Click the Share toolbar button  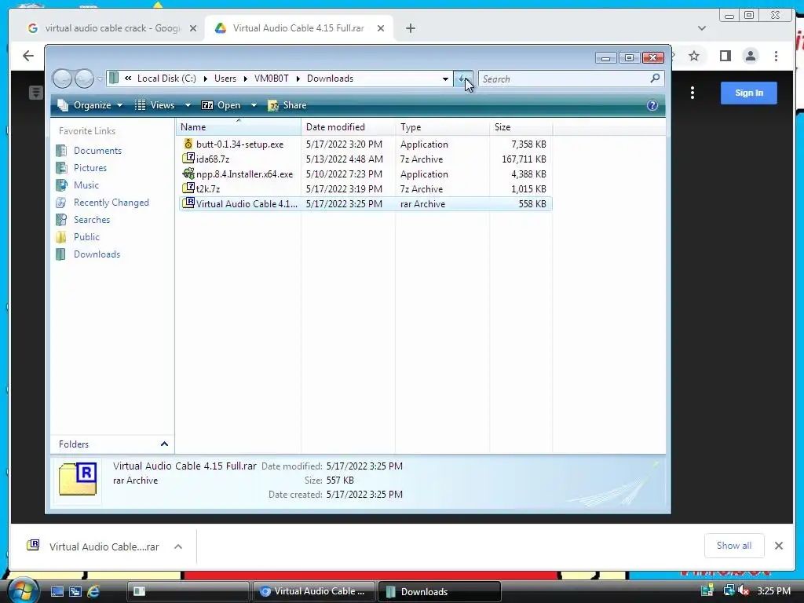click(287, 105)
